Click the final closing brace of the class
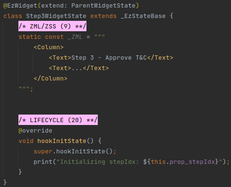Screen dimensions: 231x187 point(5,182)
